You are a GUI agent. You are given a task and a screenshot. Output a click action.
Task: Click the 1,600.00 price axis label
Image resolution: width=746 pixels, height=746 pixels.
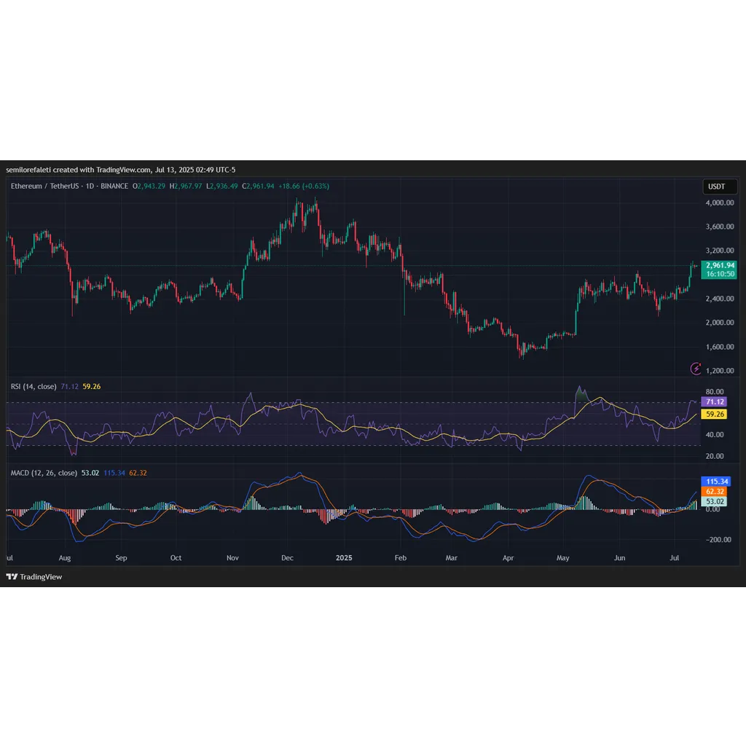click(719, 347)
